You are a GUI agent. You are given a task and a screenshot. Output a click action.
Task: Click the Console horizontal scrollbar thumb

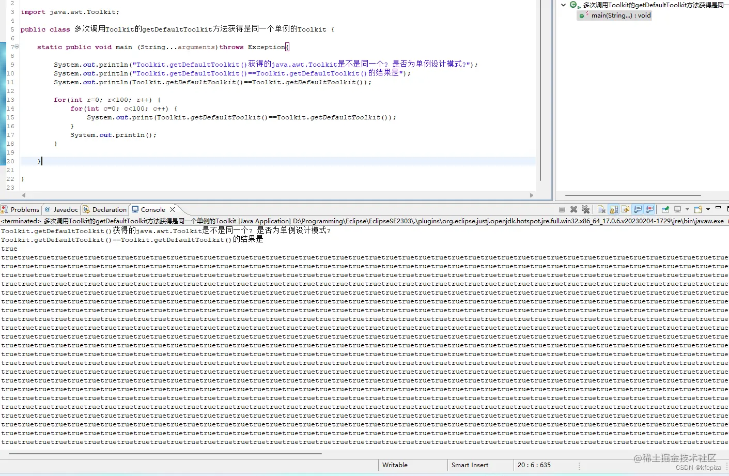tap(165, 454)
